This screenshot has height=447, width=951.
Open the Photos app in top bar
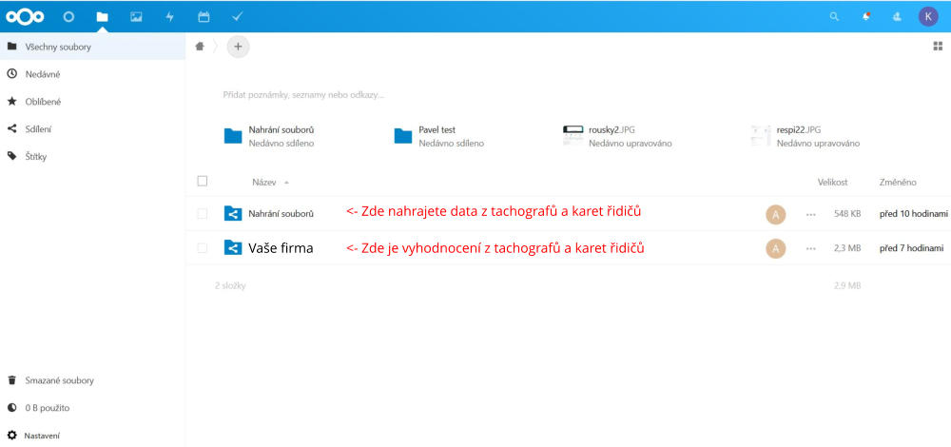pyautogui.click(x=136, y=16)
